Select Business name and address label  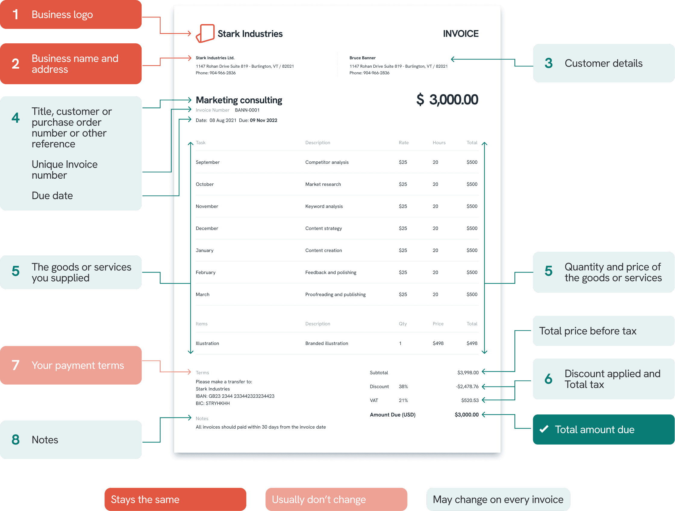click(71, 64)
